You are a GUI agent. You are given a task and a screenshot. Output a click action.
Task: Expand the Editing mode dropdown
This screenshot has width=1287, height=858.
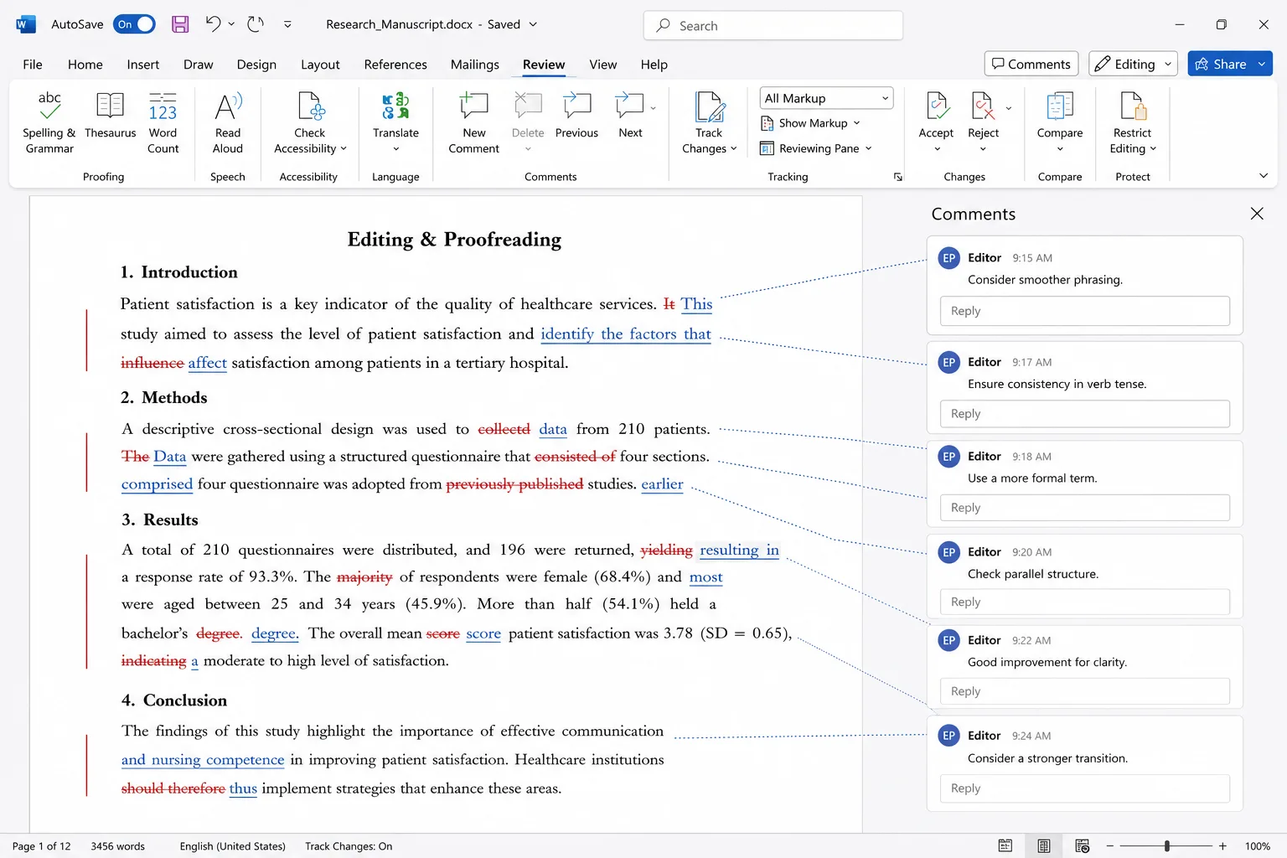click(1168, 64)
